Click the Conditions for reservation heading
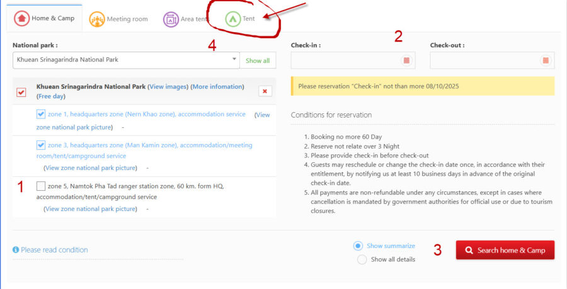Viewport: 567px width, 289px height. pyautogui.click(x=331, y=115)
